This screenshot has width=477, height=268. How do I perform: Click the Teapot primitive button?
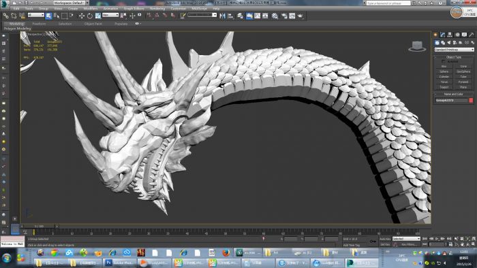444,87
